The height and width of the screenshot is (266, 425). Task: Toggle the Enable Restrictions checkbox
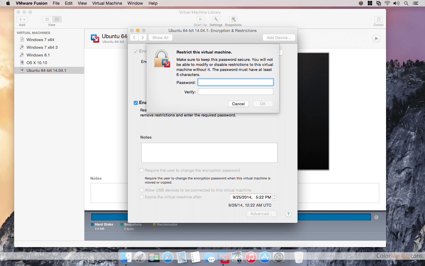pos(136,103)
